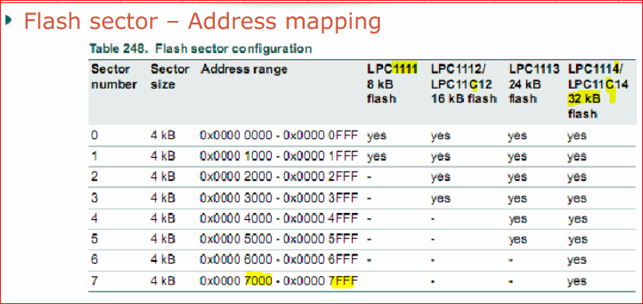Click 'yes' for LPC1112 in sector 1 row
The width and height of the screenshot is (643, 304).
tap(441, 157)
